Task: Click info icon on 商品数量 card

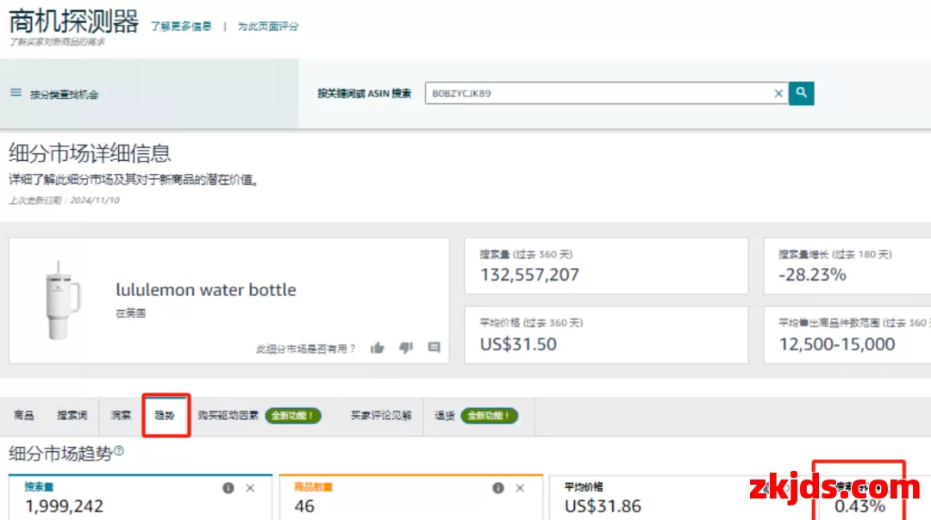Action: click(498, 488)
